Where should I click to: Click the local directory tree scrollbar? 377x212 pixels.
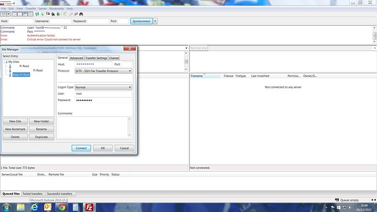click(x=186, y=61)
